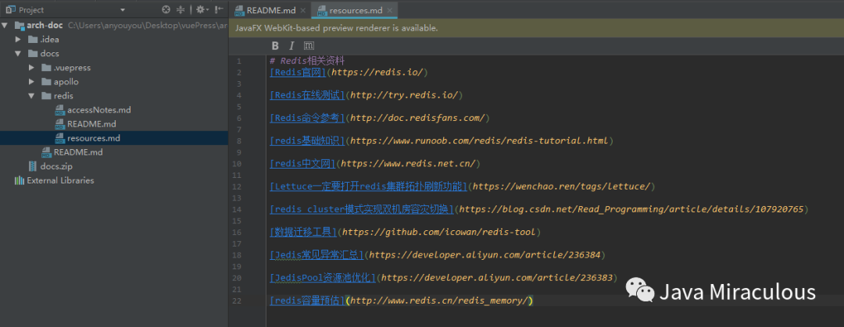Click the [Jedis常见异常汇总] link text
Image resolution: width=844 pixels, height=327 pixels.
[x=316, y=255]
